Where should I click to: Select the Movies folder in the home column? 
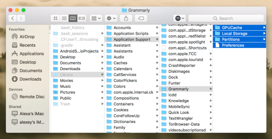77,81
